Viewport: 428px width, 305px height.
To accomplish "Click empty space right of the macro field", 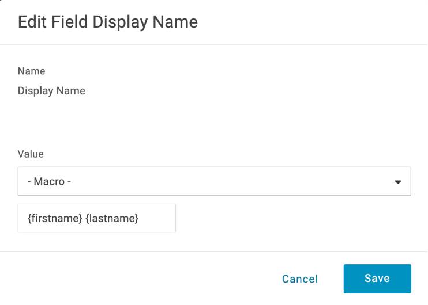I will [x=288, y=218].
